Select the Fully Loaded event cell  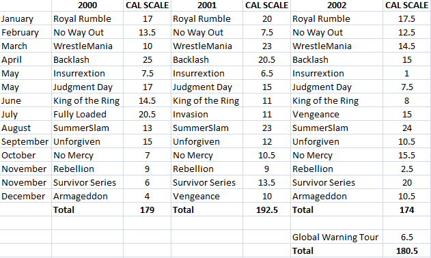[87, 114]
